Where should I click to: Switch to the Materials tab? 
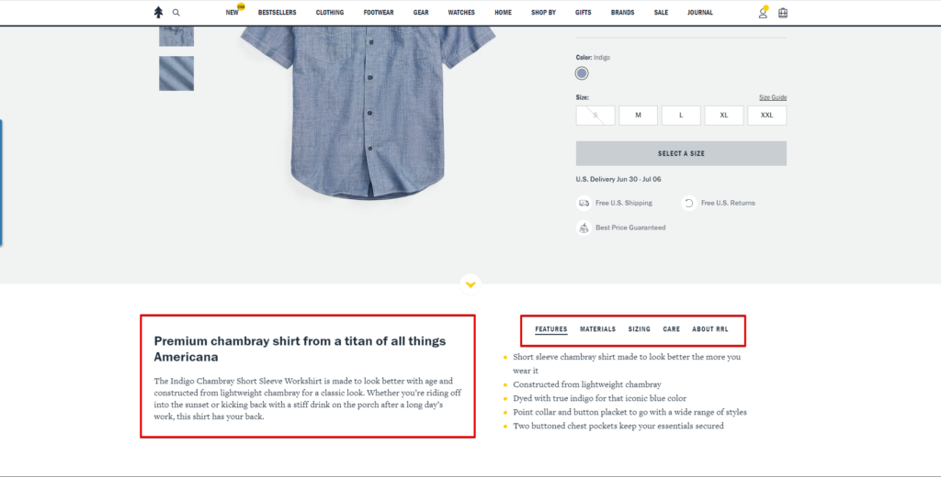click(x=597, y=329)
